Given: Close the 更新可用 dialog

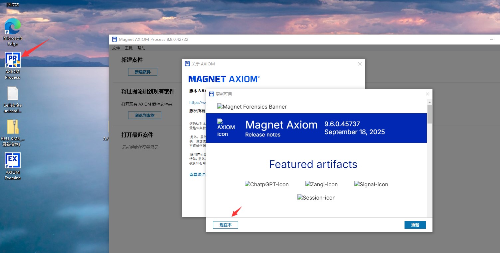Looking at the screenshot, I should coord(427,94).
